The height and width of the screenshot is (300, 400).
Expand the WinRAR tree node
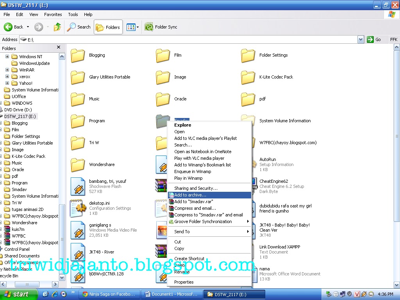(x=7, y=70)
